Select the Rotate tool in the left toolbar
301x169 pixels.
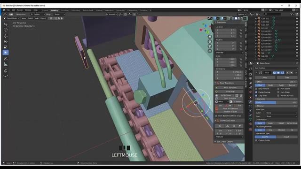(x=6, y=41)
